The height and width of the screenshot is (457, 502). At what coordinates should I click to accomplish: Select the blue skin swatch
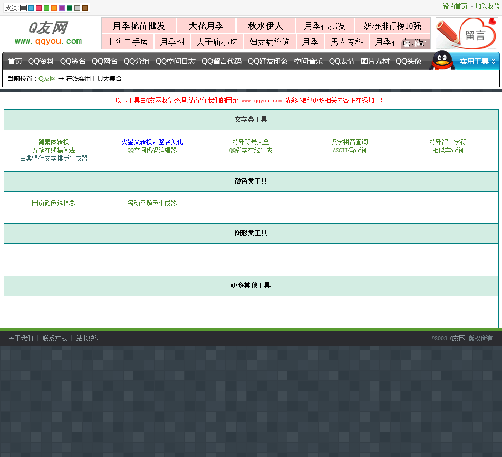(31, 8)
